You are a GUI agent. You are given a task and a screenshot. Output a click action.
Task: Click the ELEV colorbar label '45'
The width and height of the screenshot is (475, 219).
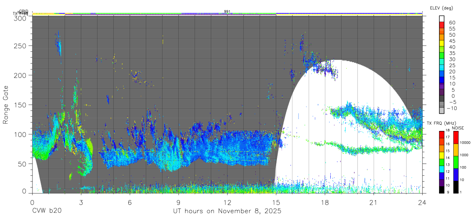[x=452, y=41]
